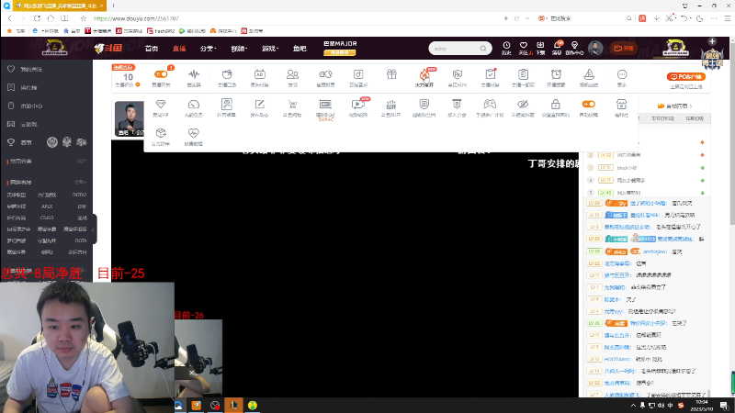The width and height of the screenshot is (735, 413).
Task: Open the padlock room password icon
Action: click(x=556, y=104)
